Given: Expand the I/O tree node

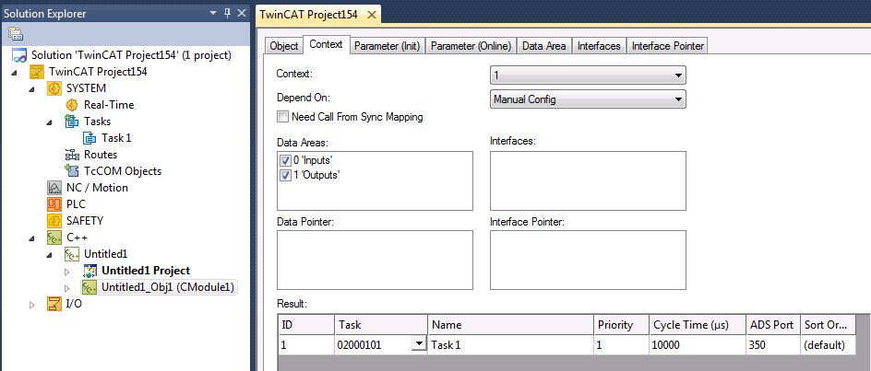Looking at the screenshot, I should click(x=32, y=304).
